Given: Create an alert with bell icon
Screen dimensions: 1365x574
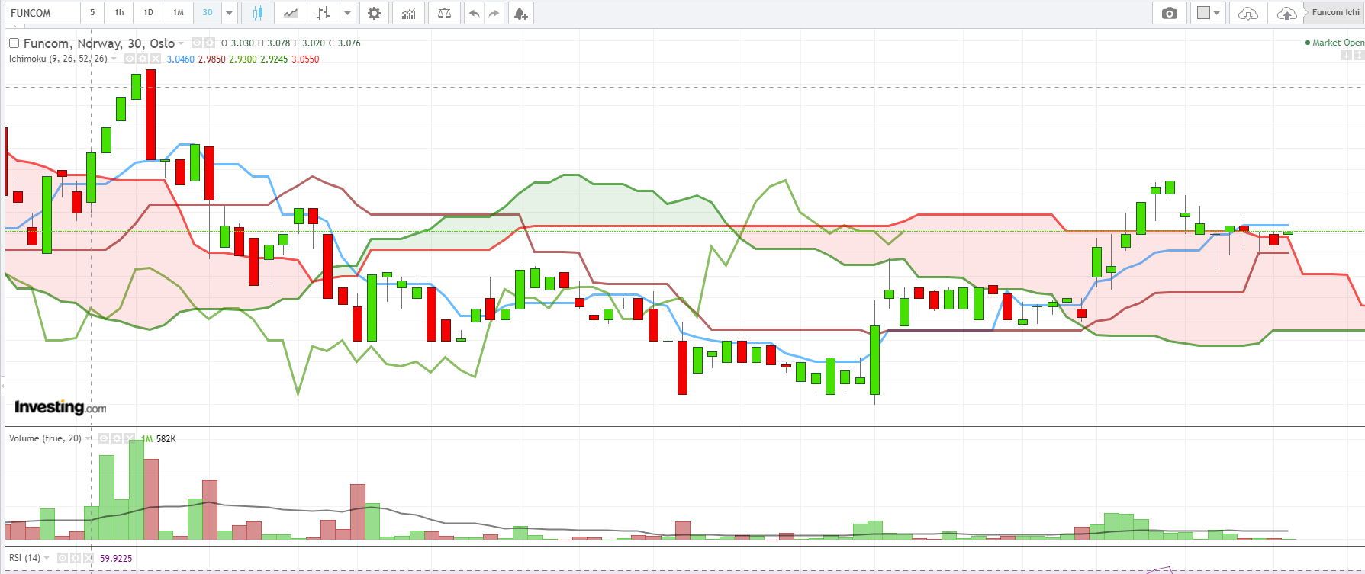Looking at the screenshot, I should tap(520, 13).
